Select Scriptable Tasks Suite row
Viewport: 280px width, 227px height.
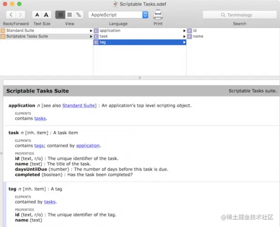tap(46, 36)
